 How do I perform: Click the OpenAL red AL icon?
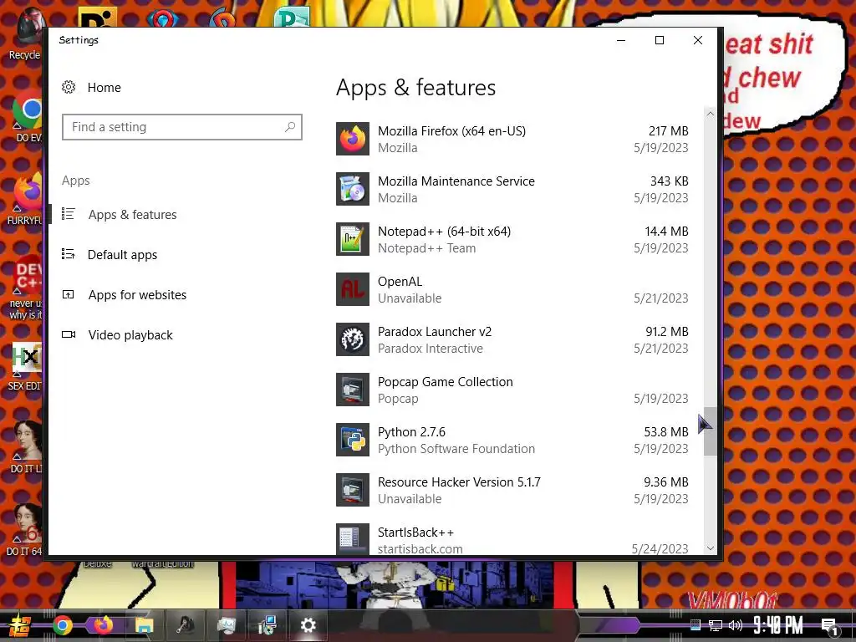tap(352, 289)
